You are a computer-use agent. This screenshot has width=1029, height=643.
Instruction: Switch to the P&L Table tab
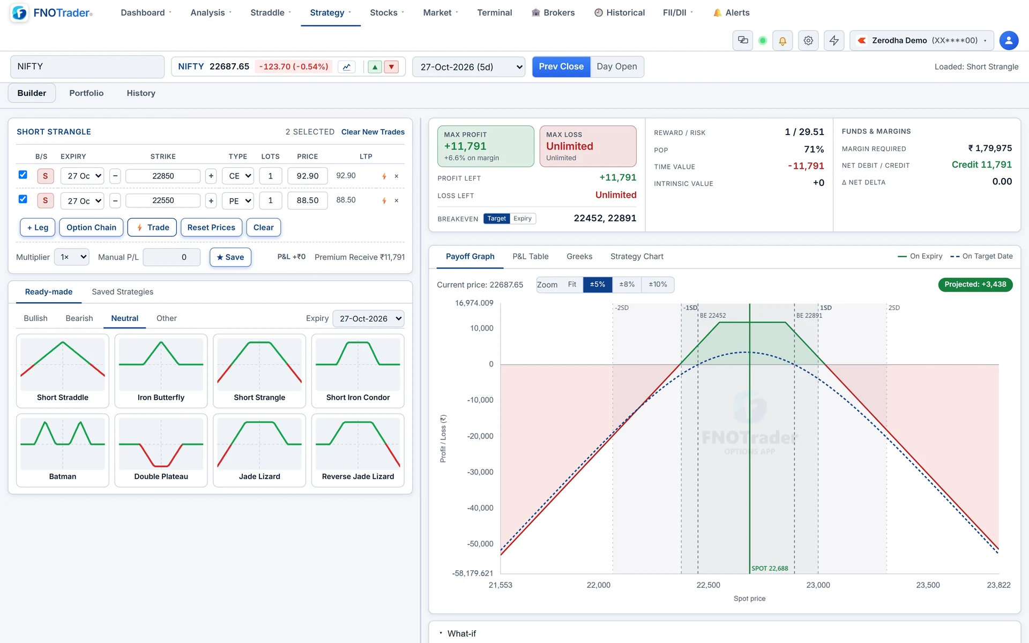[531, 257]
